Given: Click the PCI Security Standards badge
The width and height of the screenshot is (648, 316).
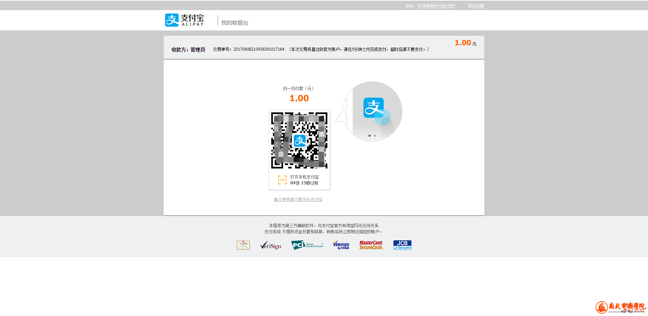Looking at the screenshot, I should (307, 245).
